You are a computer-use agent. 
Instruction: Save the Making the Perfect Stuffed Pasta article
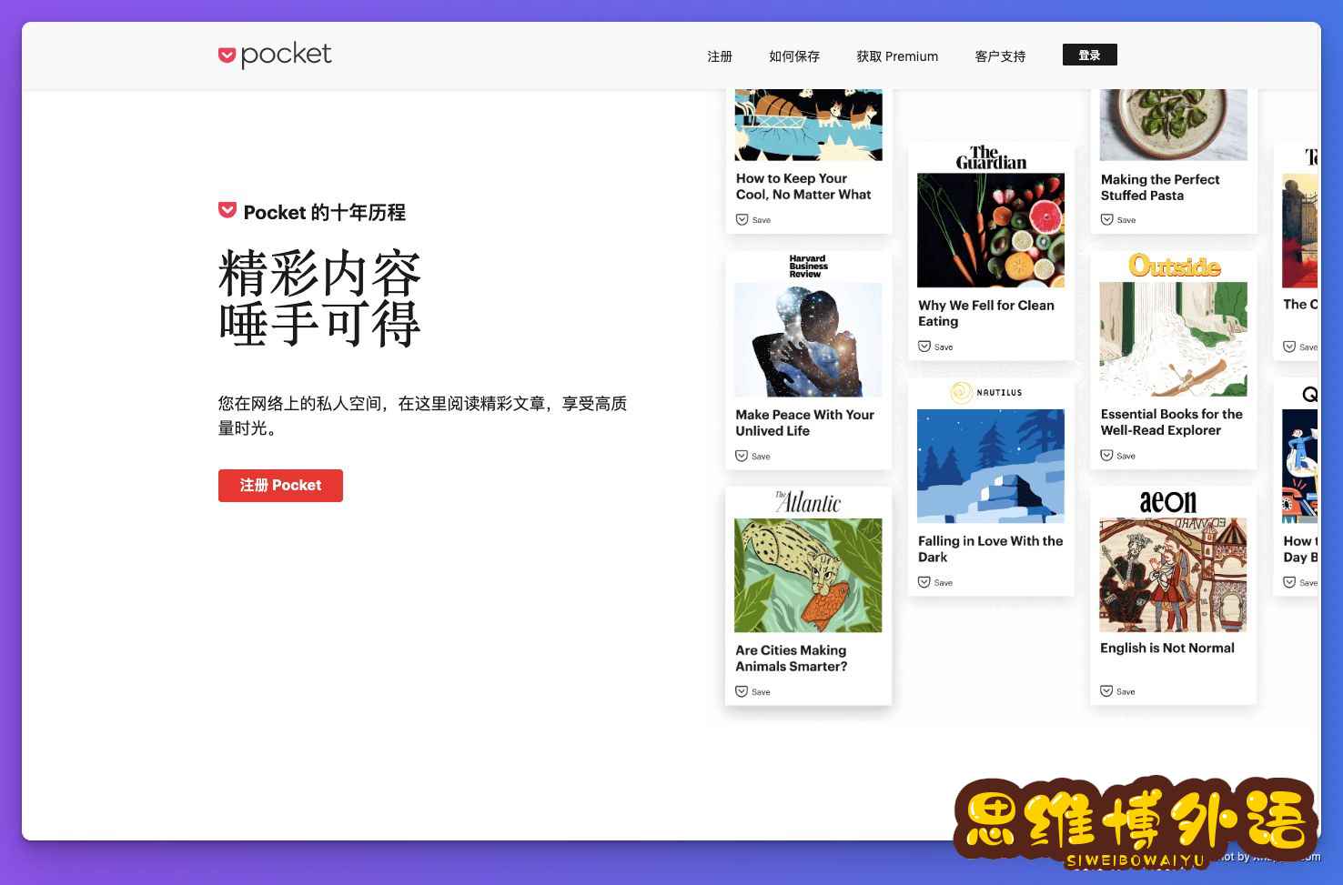[x=1118, y=220]
